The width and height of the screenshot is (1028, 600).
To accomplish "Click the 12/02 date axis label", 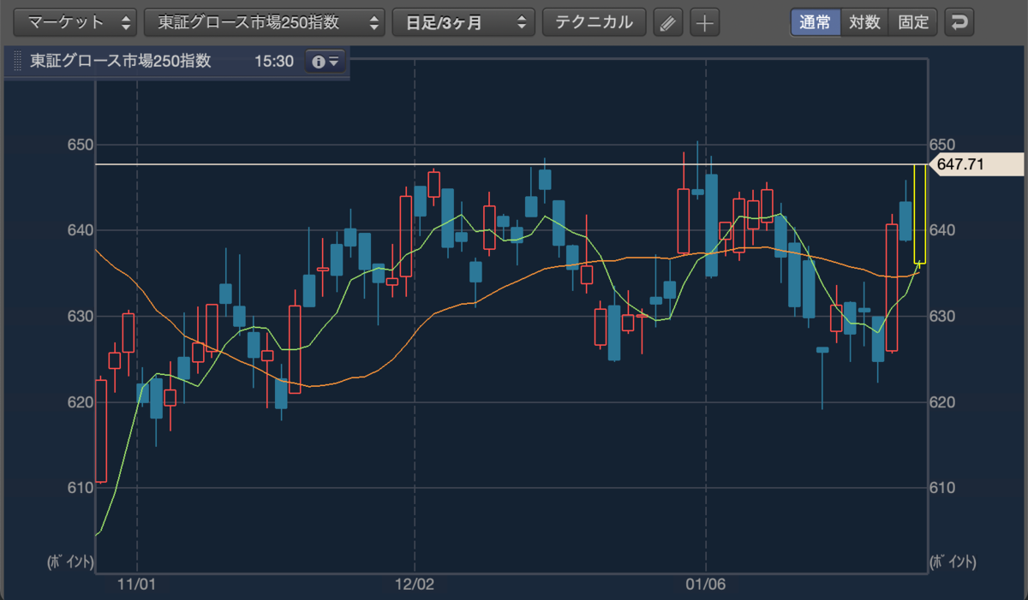I will coord(415,585).
